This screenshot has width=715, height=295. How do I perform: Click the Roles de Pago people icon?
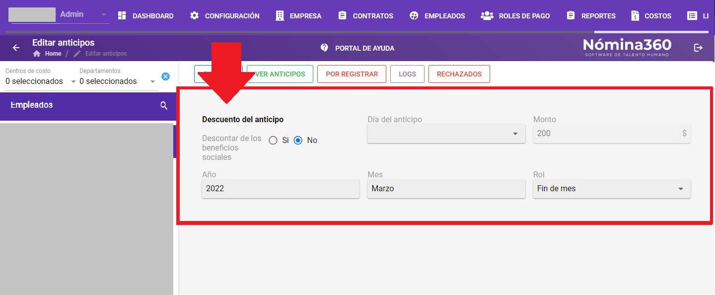coord(487,15)
